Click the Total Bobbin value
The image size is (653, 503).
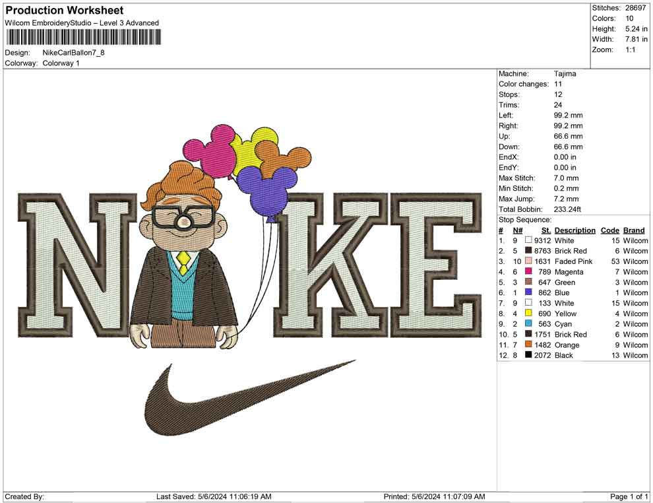point(568,209)
